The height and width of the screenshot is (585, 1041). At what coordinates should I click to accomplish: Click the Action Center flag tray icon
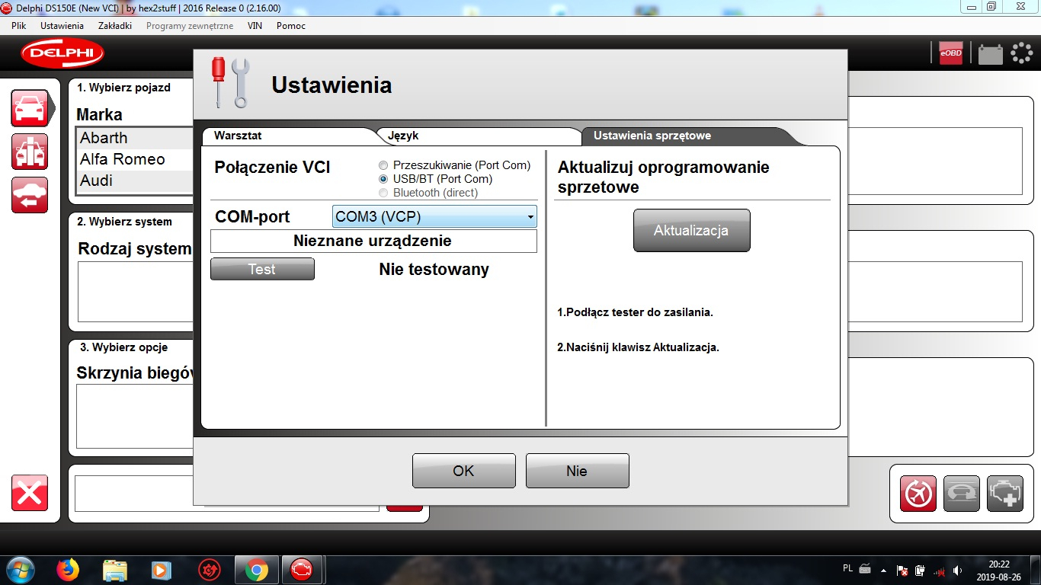pos(903,570)
